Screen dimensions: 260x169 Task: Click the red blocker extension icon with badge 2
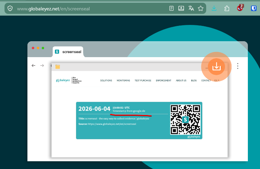240,8
